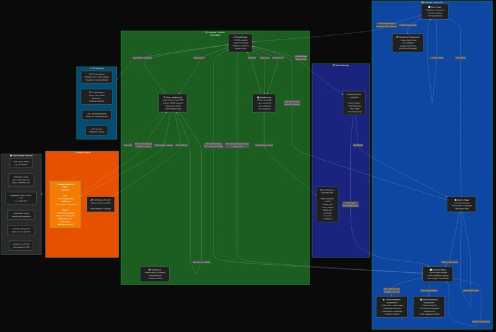Viewport: 496px width, 332px height.
Task: Select the form_analyzer.py node
Action: 172,103
